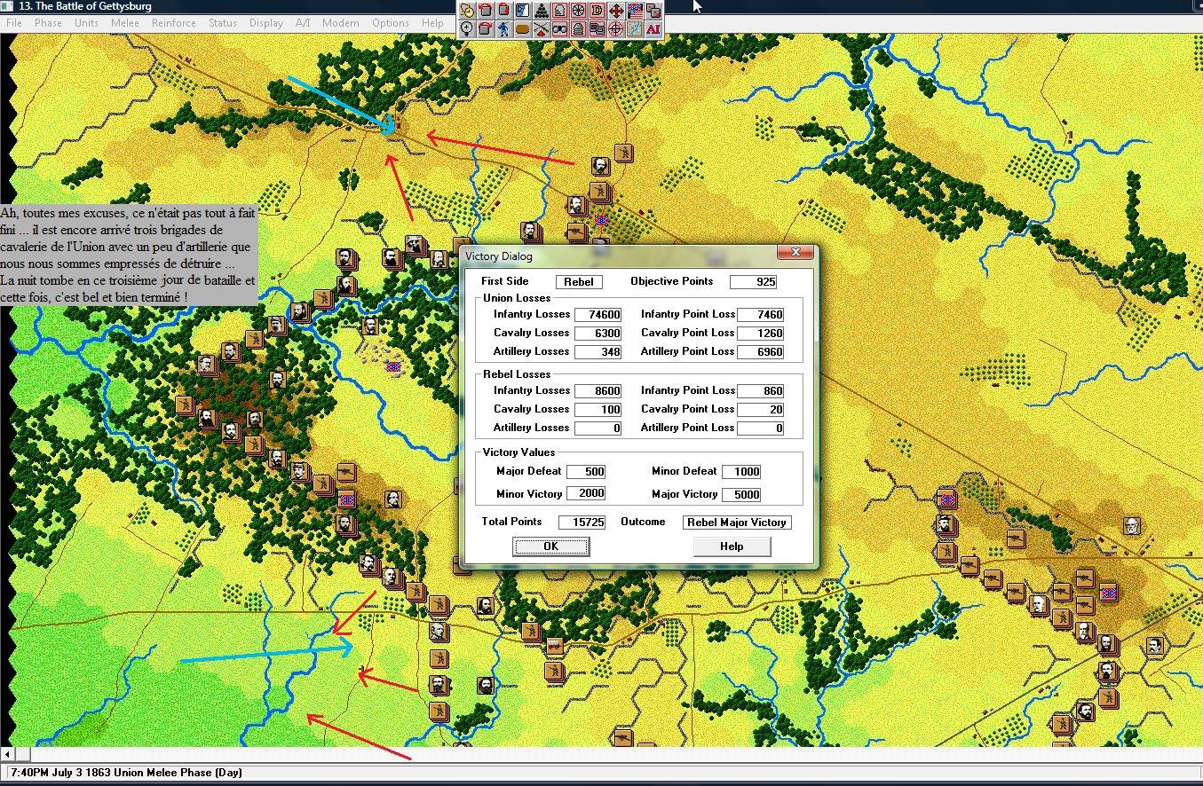Open the A/I menu

[x=303, y=22]
